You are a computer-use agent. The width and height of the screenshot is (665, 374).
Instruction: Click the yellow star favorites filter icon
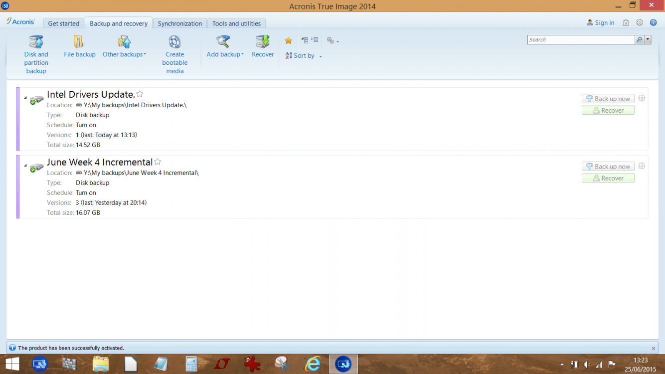[x=288, y=41]
